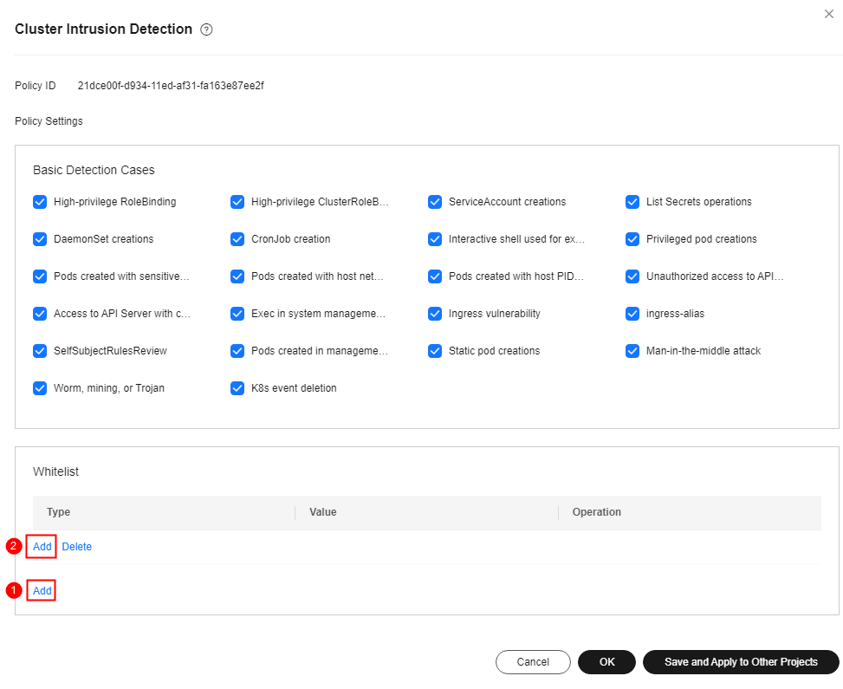Toggle Pods created in manageme… checkbox
843x689 pixels.
pyautogui.click(x=237, y=351)
